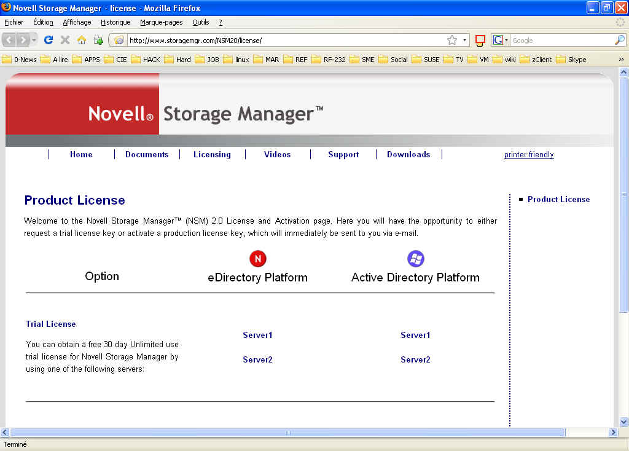Go to the browser Home page icon
Screen dimensions: 629x451
[82, 40]
